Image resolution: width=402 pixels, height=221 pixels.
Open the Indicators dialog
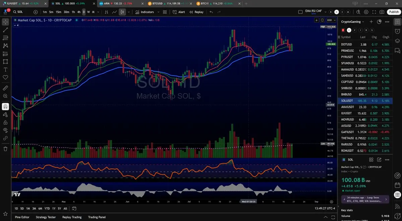pos(145,12)
